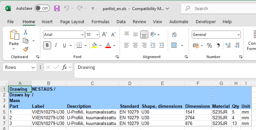
Task: Open Customize Quick Access Toolbar arrow
Action: (93, 8)
